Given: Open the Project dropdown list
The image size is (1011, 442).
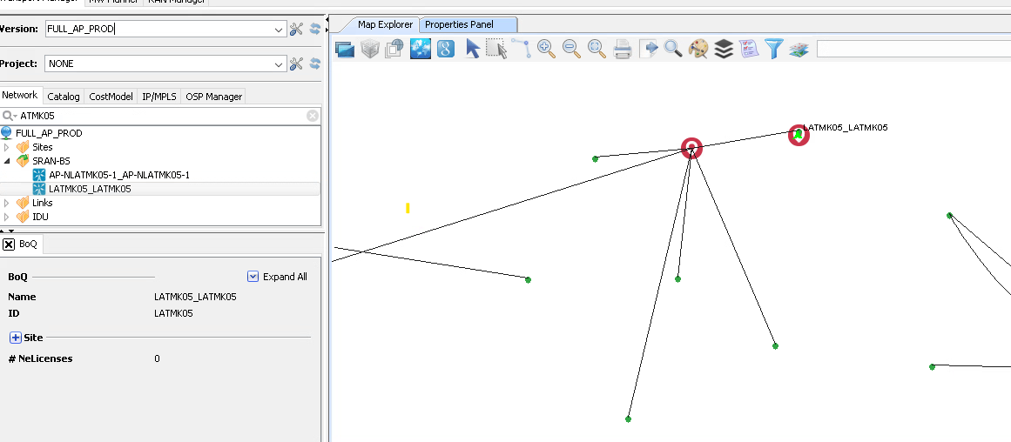Looking at the screenshot, I should (279, 64).
